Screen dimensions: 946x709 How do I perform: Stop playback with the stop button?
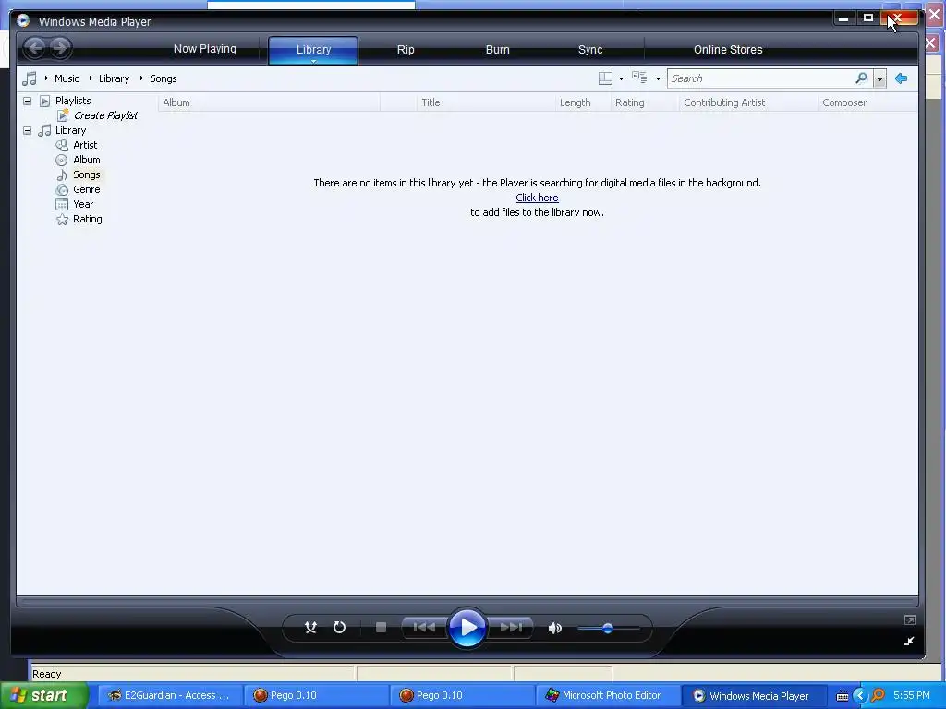click(x=381, y=628)
